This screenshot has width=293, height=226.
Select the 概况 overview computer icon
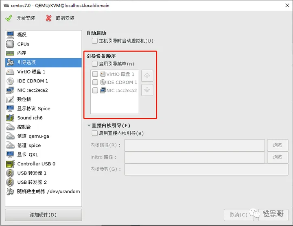[10, 35]
